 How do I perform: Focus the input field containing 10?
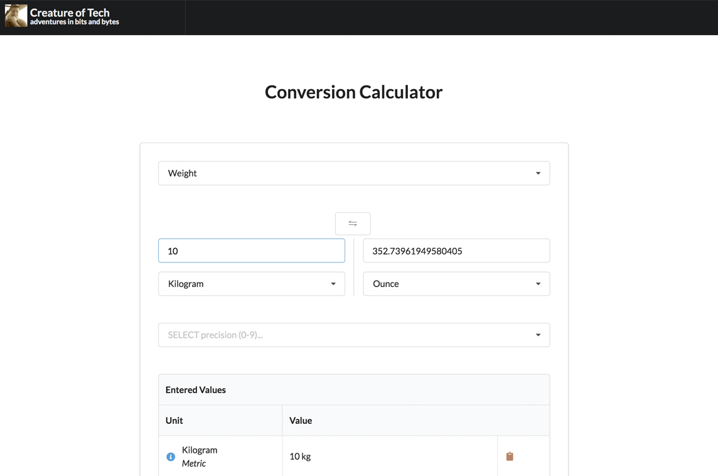click(x=251, y=251)
